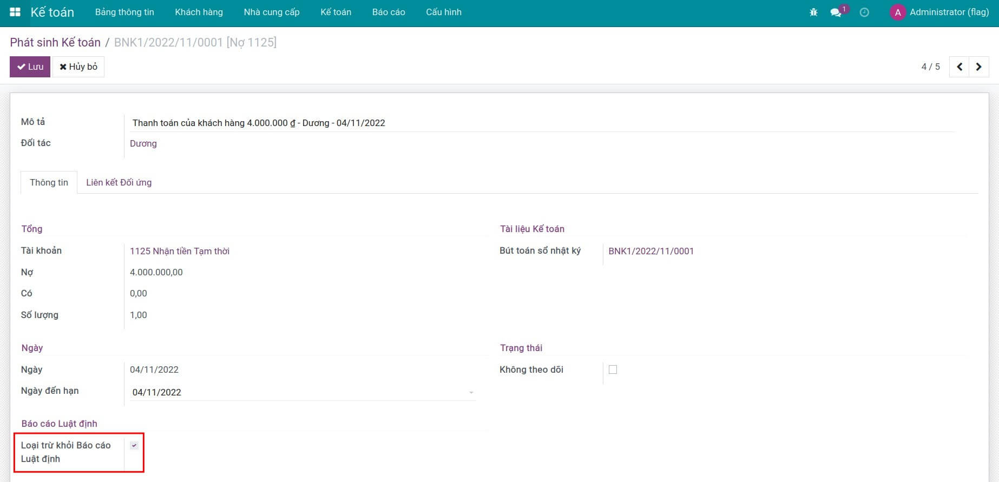Open the Báo cáo menu
The width and height of the screenshot is (999, 482).
click(x=388, y=12)
